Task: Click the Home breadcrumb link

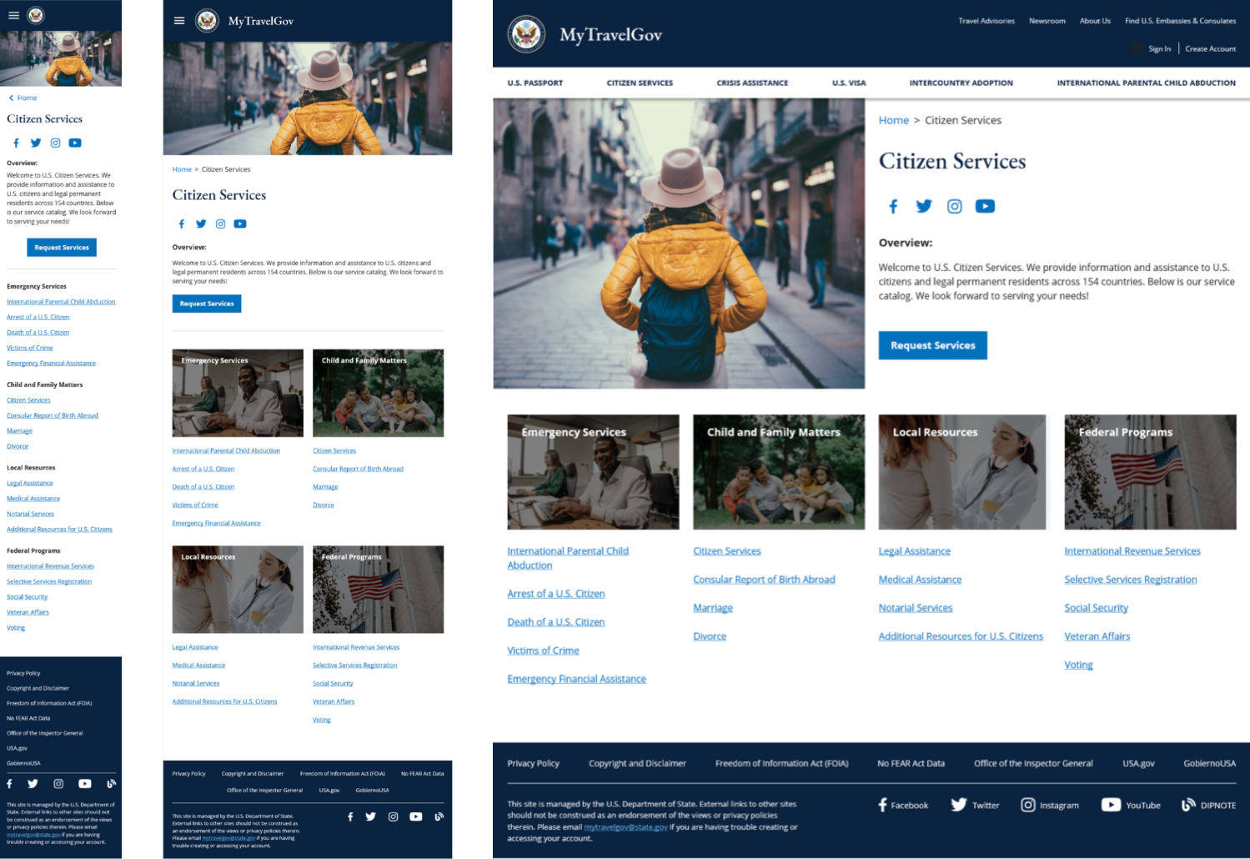Action: click(x=893, y=120)
